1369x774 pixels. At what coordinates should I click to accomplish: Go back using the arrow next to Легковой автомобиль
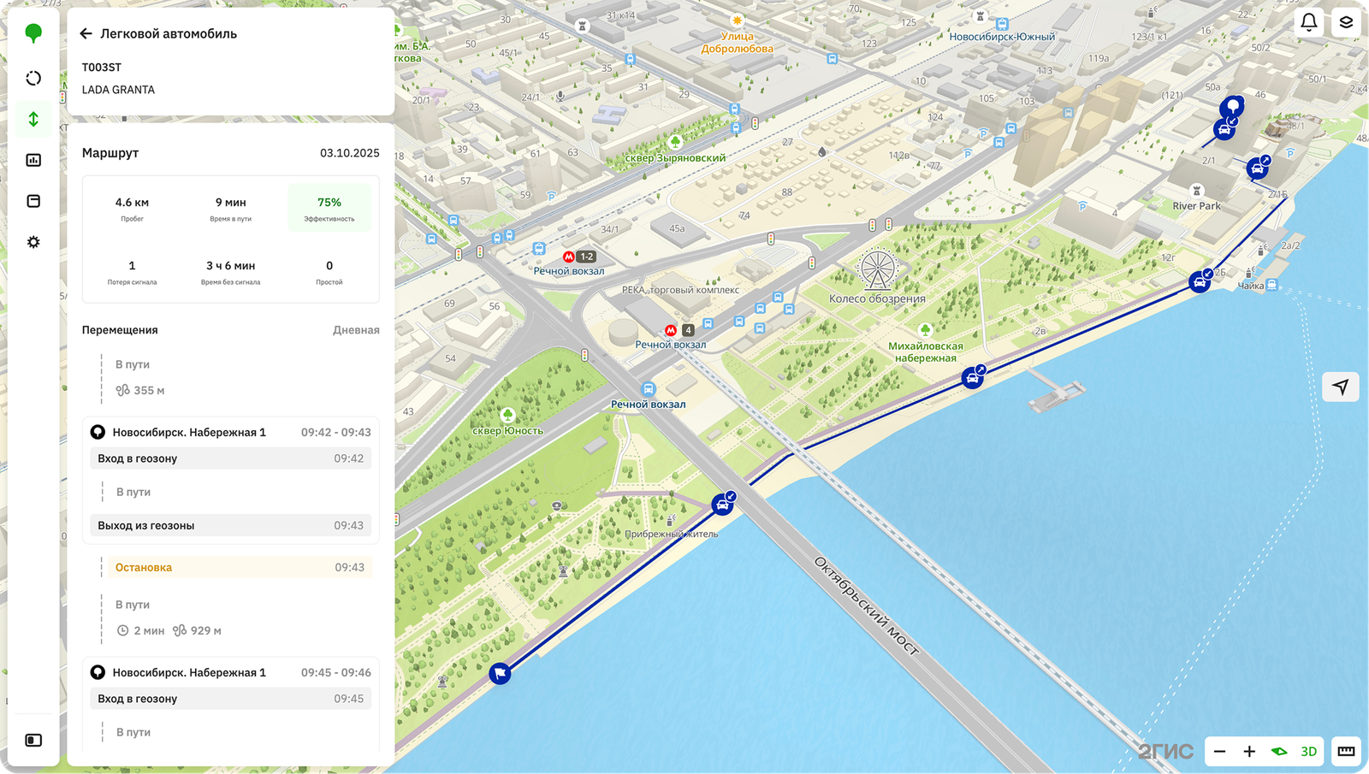[x=85, y=33]
